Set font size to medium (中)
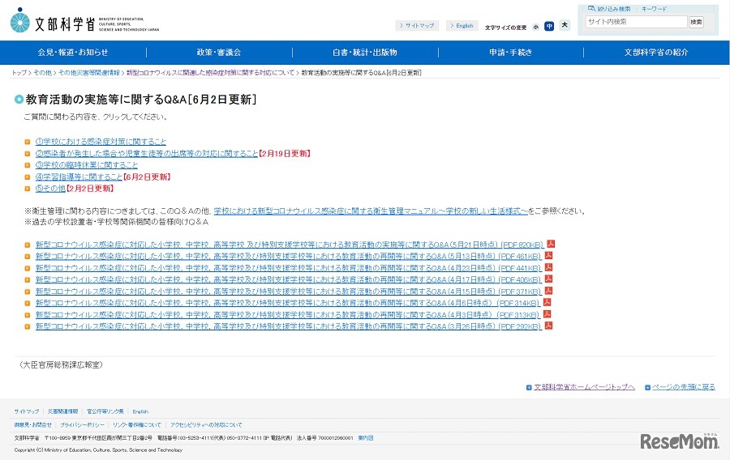Image resolution: width=730 pixels, height=460 pixels. [549, 26]
